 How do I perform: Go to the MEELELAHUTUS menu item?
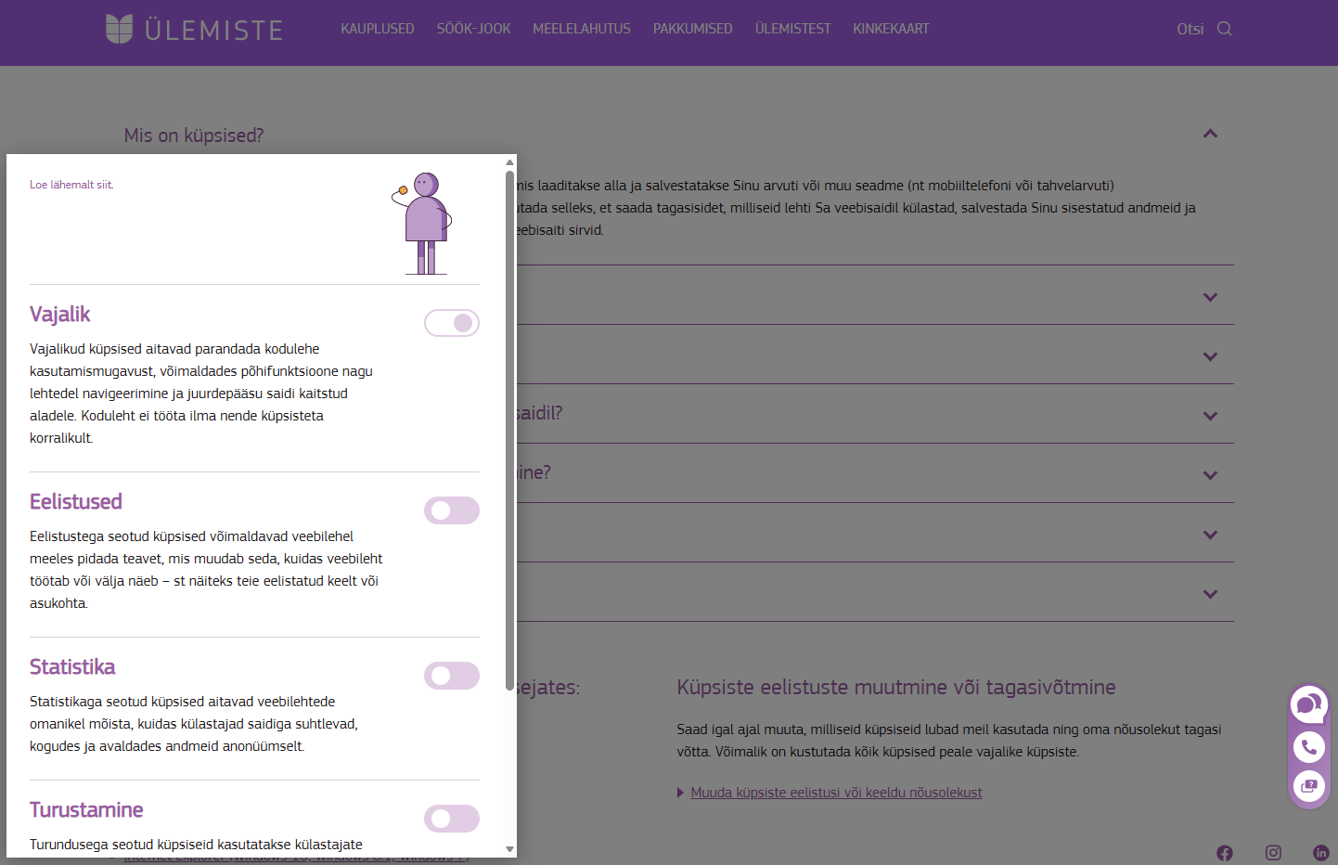pos(582,29)
